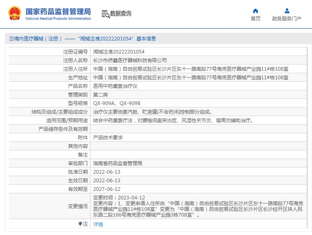Select the 生效日期 value 2022-06-13
Screen dimensions: 312x235
click(106, 181)
